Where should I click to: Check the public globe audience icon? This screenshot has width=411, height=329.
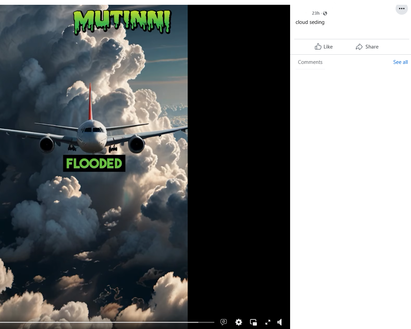[x=325, y=13]
